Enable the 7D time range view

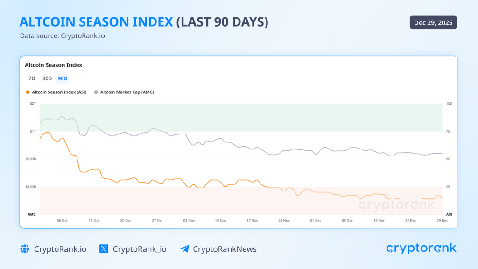[x=32, y=78]
